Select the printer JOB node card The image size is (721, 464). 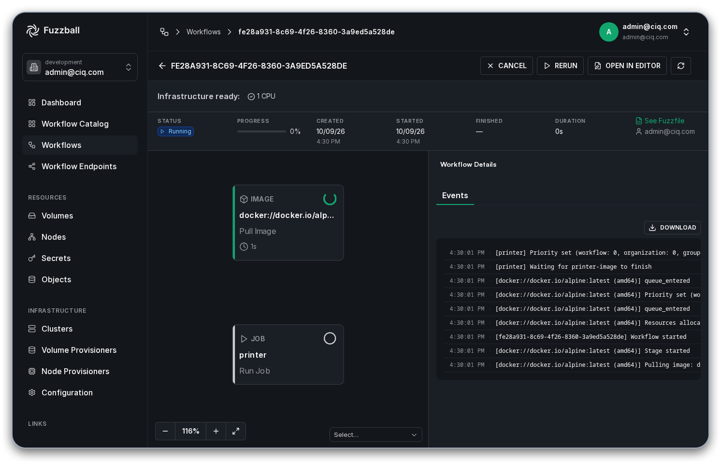click(288, 355)
